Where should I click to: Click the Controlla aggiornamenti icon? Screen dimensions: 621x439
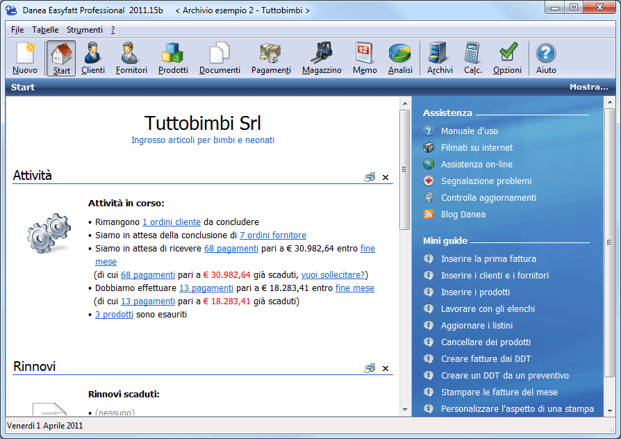click(x=429, y=197)
